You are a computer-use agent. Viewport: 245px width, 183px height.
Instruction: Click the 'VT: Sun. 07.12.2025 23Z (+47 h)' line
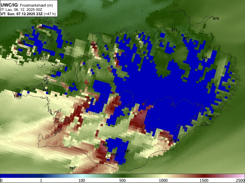[28, 14]
